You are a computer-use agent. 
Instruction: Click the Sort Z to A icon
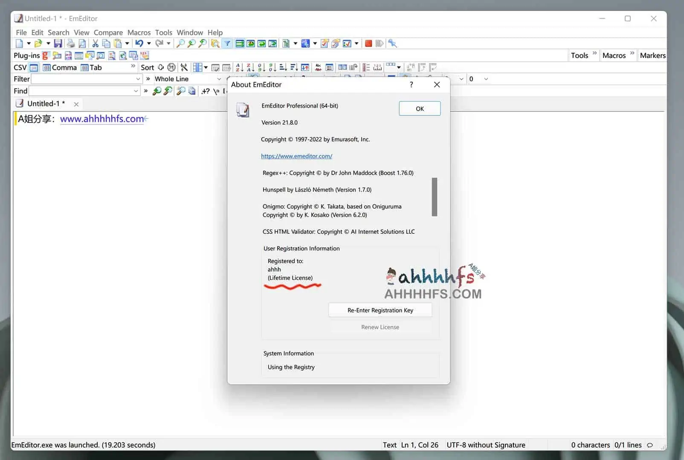(250, 67)
